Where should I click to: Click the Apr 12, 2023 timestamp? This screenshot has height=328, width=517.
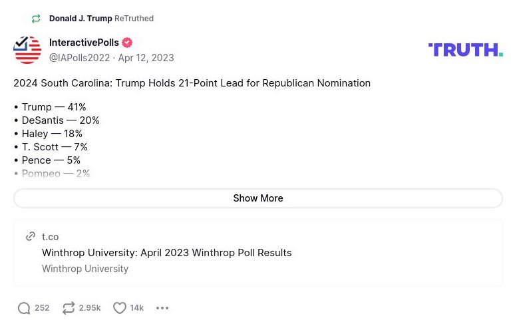click(146, 58)
